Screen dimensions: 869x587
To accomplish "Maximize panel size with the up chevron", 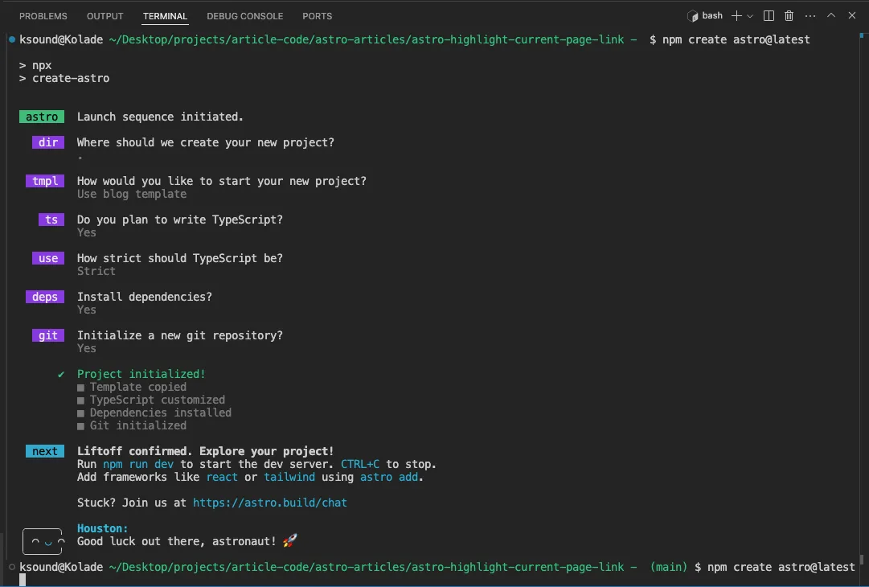I will click(831, 16).
